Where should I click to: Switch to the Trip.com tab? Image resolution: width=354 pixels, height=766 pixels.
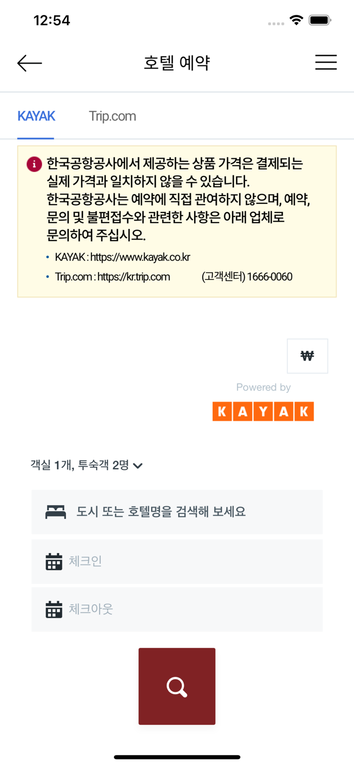pyautogui.click(x=112, y=116)
